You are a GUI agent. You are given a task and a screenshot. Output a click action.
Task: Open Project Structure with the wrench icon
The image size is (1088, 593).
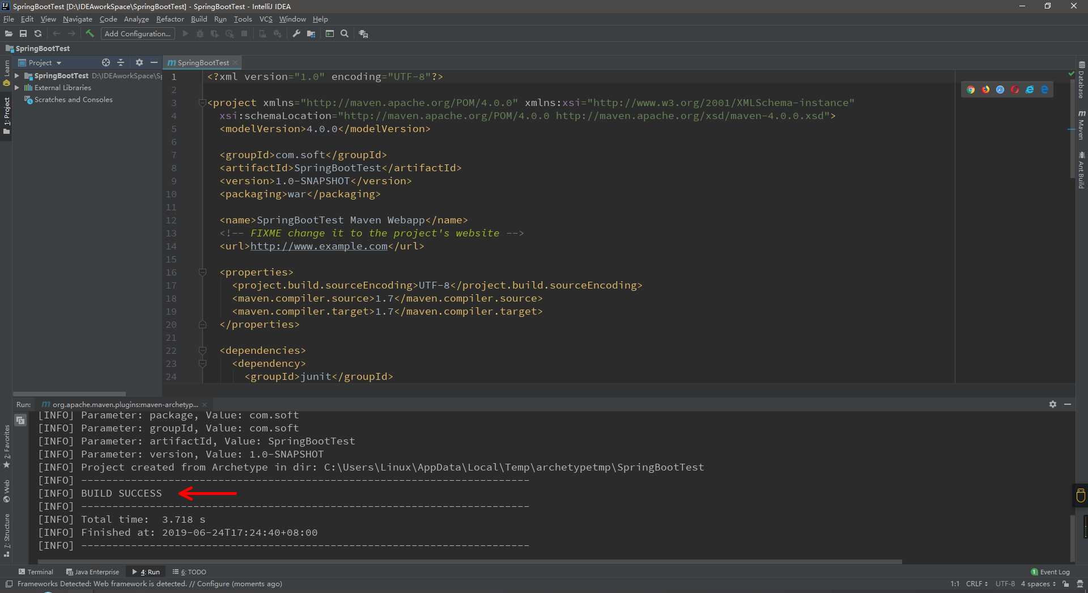point(296,34)
